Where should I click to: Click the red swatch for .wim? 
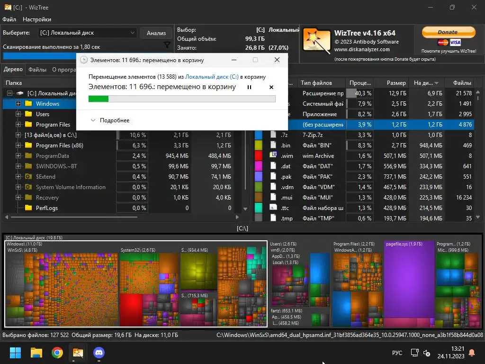click(x=259, y=155)
